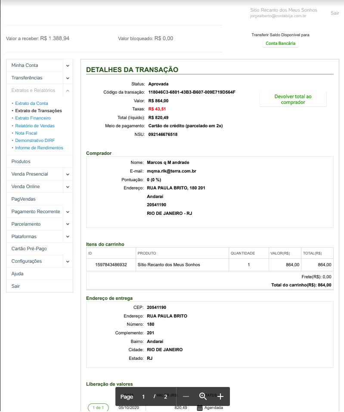This screenshot has width=344, height=412.
Task: Open Informe de Rendimentos link
Action: [x=39, y=148]
